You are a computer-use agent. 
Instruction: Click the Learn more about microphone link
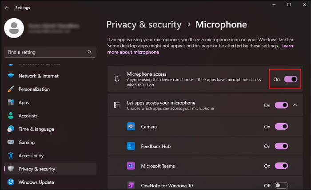pos(133,52)
